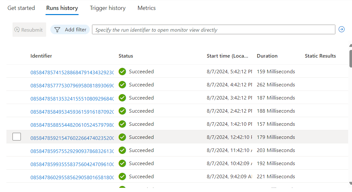The height and width of the screenshot is (192, 352).
Task: Click the 8/7/2024, 11:42:10 start time
Action: click(229, 150)
